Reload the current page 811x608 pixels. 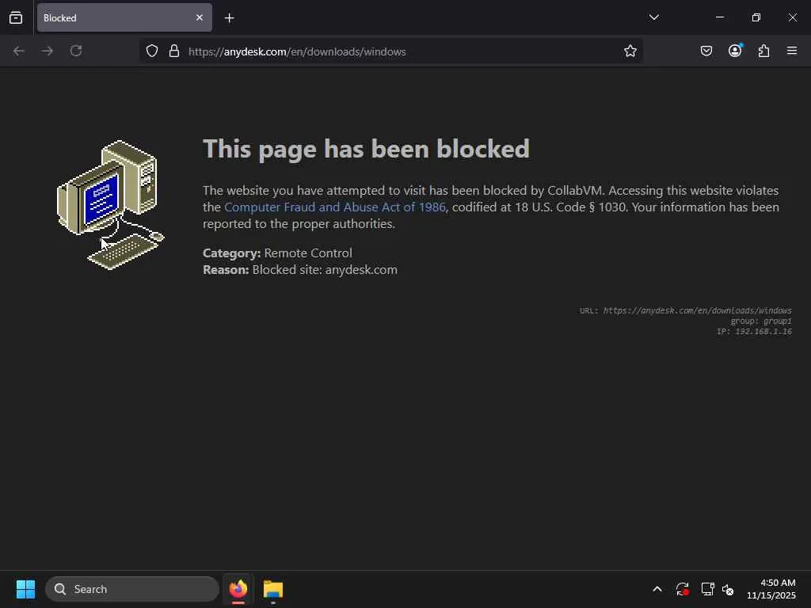coord(76,51)
